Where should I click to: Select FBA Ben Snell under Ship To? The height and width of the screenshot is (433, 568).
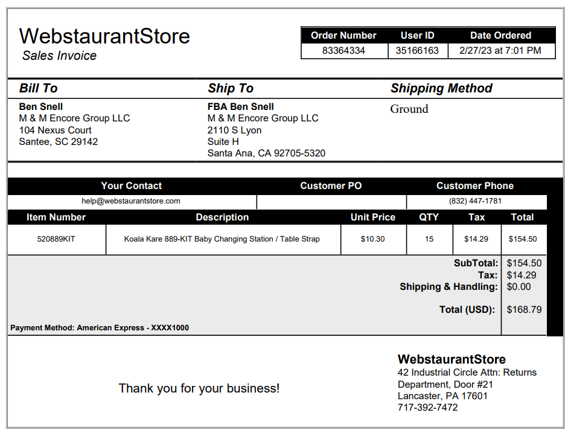(x=240, y=106)
